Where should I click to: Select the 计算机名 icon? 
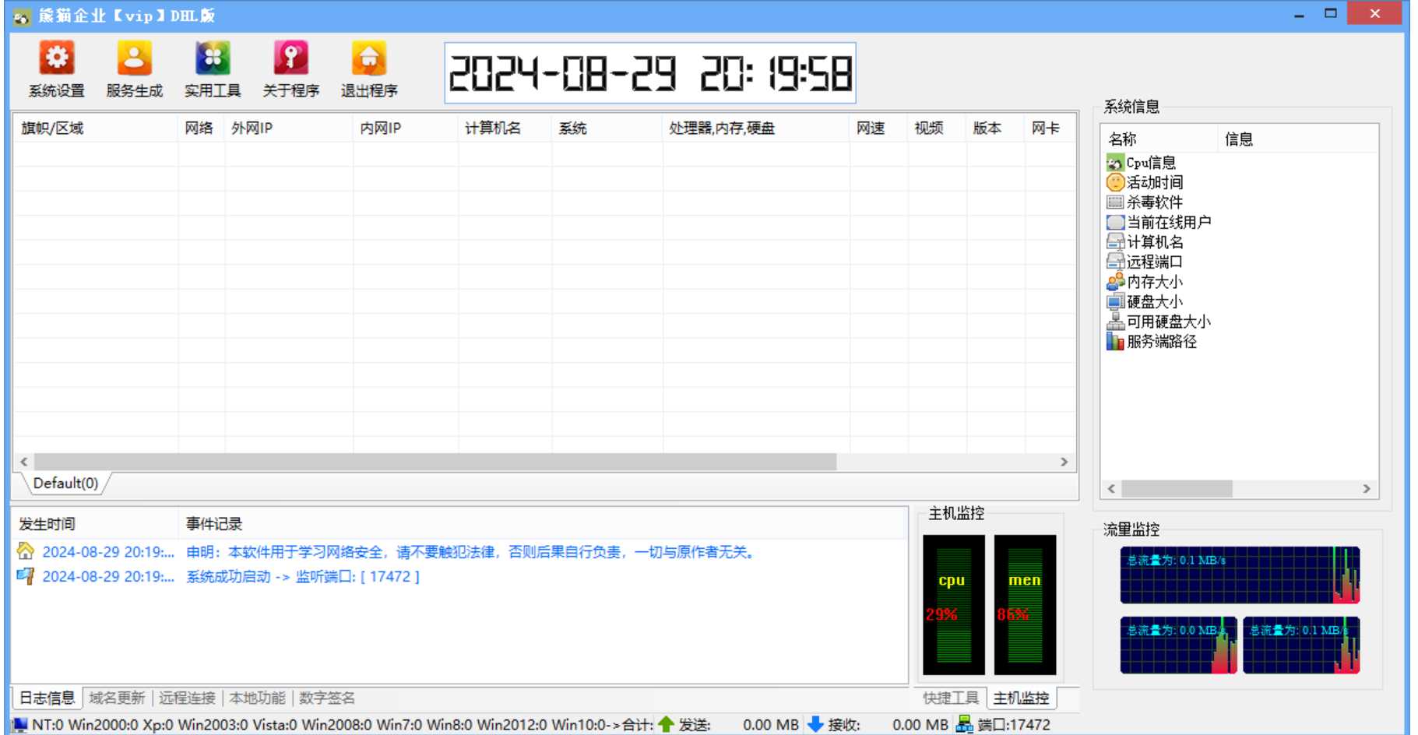[x=1115, y=242]
